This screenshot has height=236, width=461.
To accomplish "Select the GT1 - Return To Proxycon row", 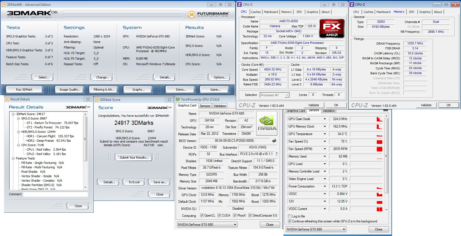I will click(x=52, y=123).
